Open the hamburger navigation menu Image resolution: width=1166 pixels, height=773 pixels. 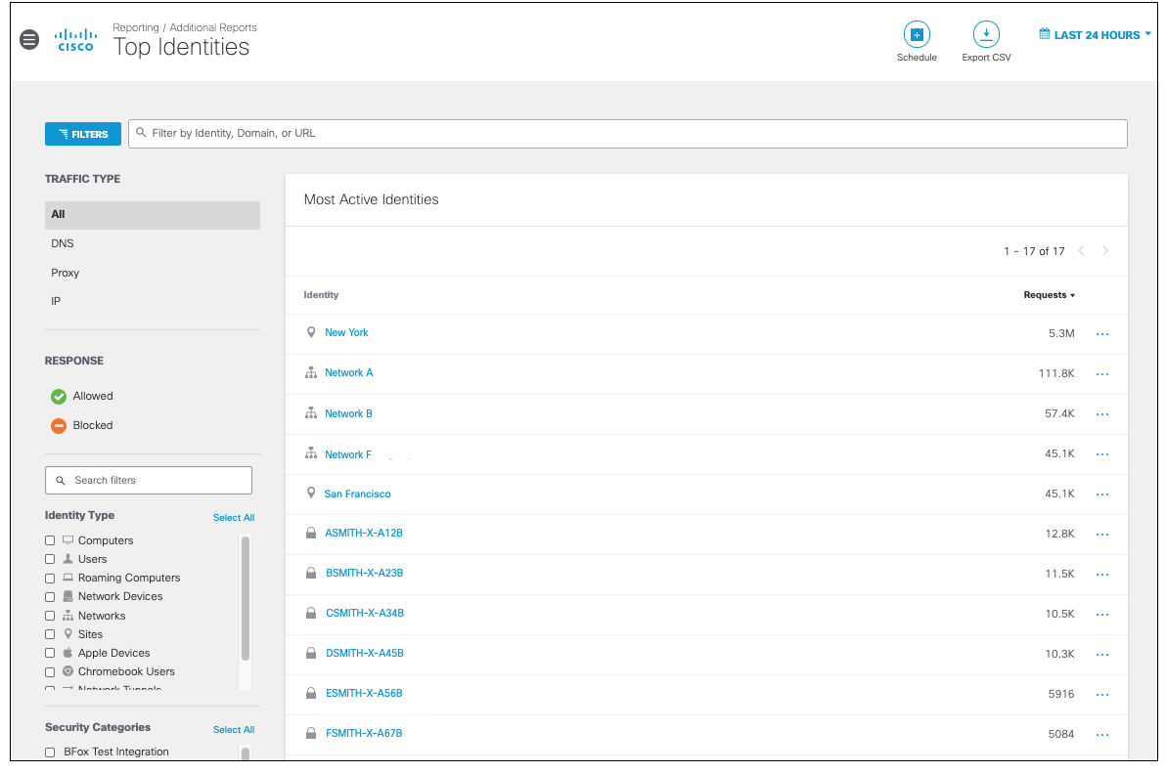point(29,39)
